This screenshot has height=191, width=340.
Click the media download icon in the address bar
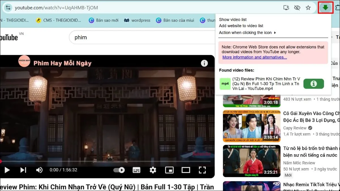(x=286, y=8)
